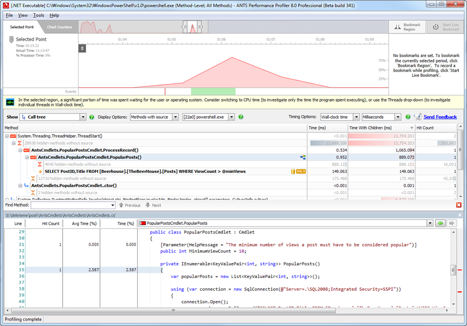The height and width of the screenshot is (326, 467).
Task: Click the HOT icon beside ThreadStart()
Action: (13, 136)
